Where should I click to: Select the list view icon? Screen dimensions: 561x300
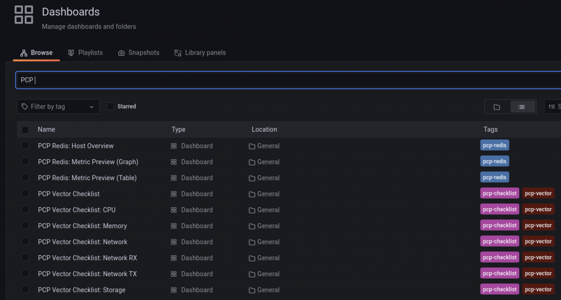coord(523,106)
